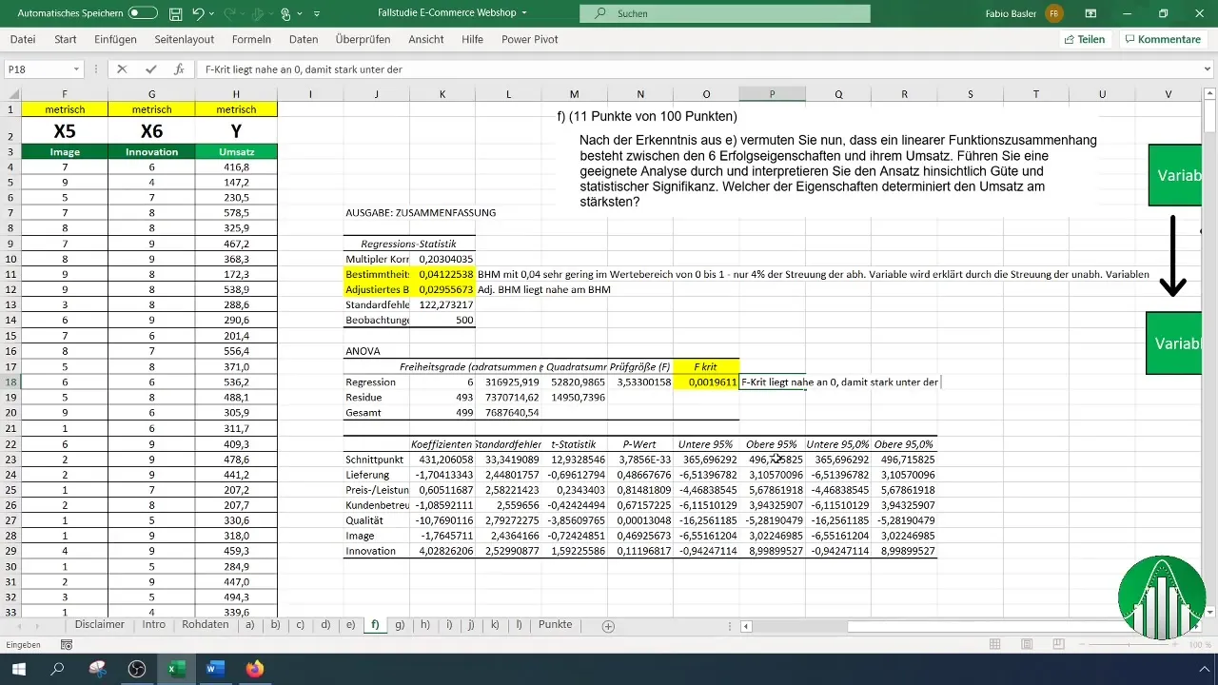Switch to sheet tab e)

(350, 625)
